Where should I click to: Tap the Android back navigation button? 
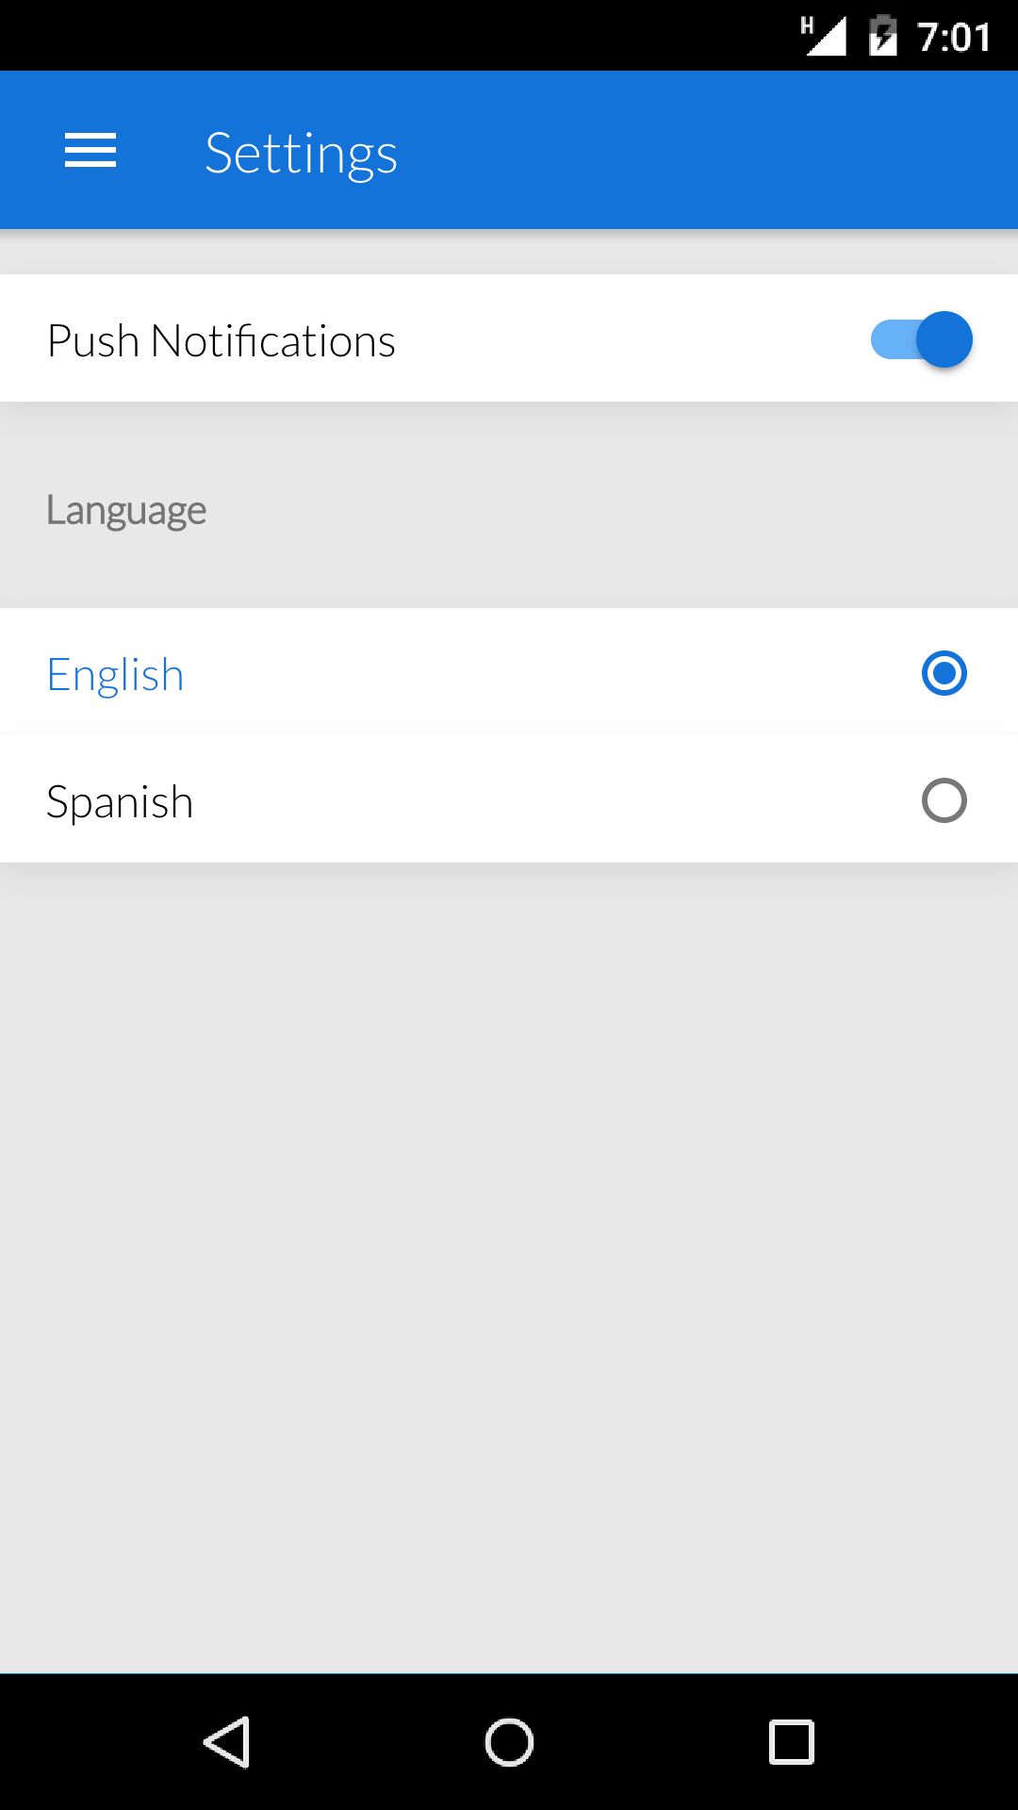(x=227, y=1741)
